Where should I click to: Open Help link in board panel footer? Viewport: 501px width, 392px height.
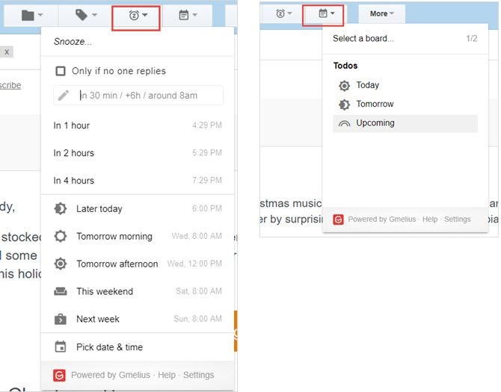[x=430, y=219]
